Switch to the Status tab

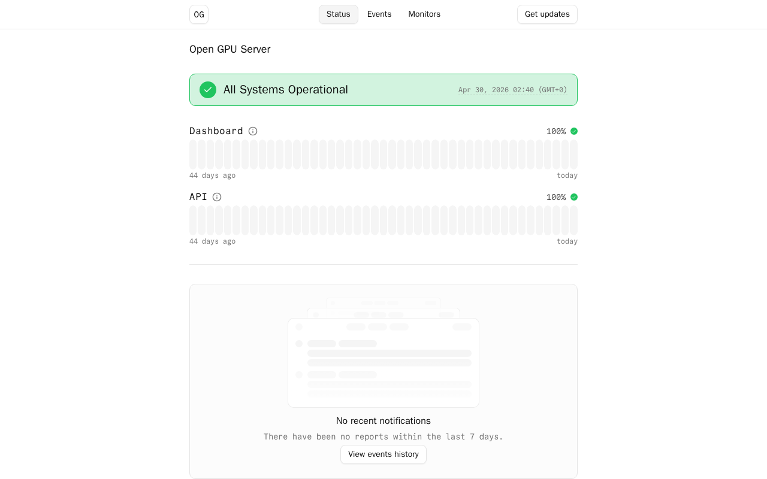[339, 14]
